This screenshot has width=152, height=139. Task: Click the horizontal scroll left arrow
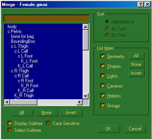7,102
